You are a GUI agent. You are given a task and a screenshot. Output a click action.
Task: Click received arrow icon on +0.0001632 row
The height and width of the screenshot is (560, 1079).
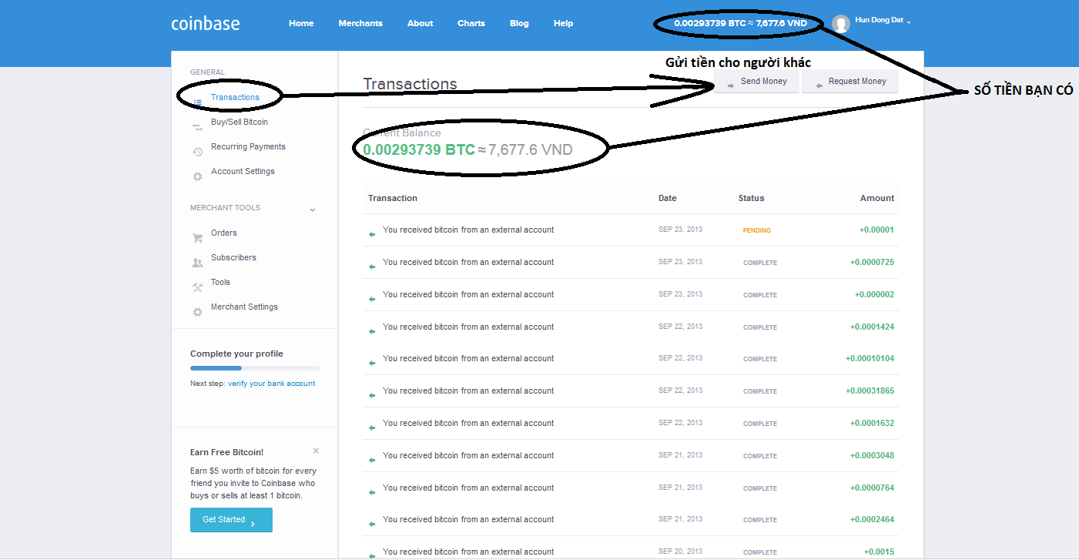(372, 428)
